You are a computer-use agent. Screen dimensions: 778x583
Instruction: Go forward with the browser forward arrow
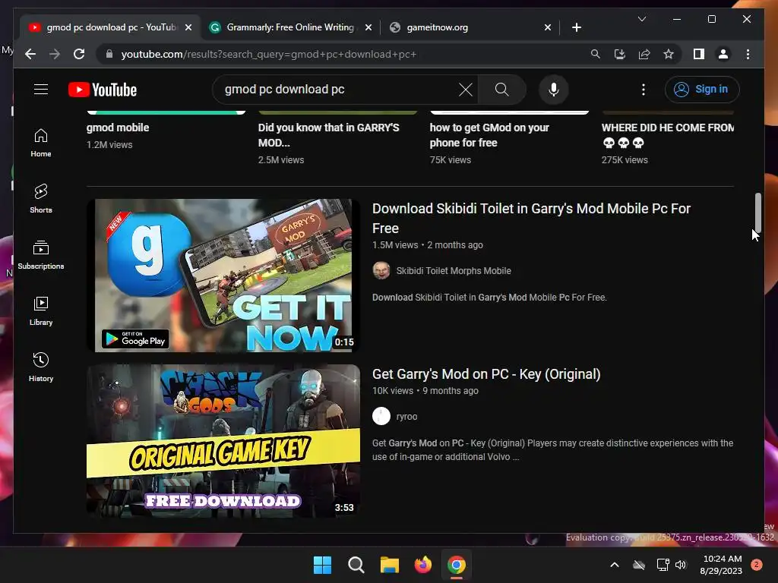click(55, 54)
